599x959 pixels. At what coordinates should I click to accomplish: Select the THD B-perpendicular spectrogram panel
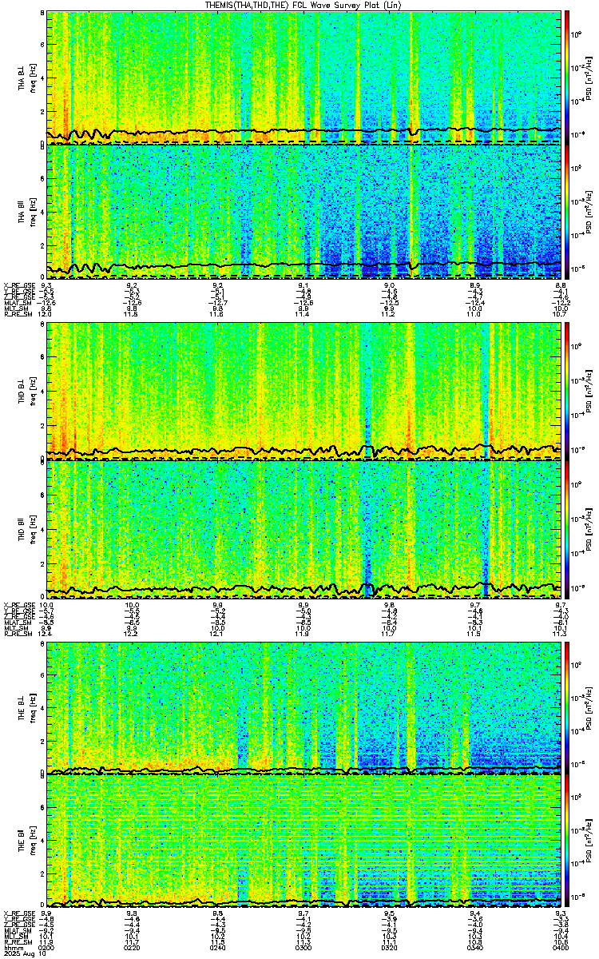click(303, 392)
